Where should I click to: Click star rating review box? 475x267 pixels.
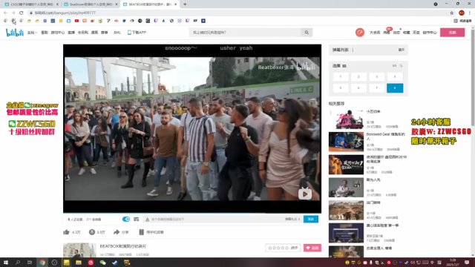click(283, 248)
